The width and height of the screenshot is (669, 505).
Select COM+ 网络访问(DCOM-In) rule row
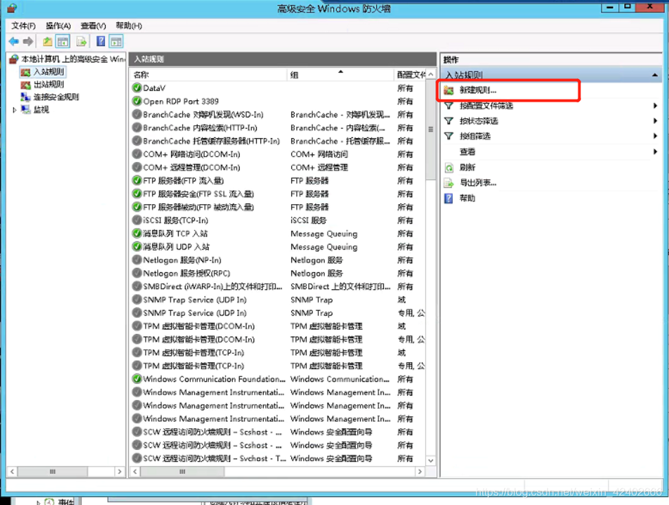click(278, 154)
